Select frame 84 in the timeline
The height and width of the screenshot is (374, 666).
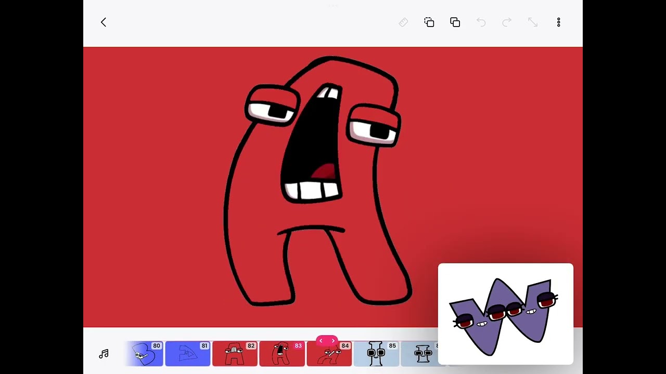(x=329, y=354)
